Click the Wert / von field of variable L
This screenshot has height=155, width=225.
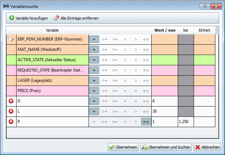coord(165,111)
